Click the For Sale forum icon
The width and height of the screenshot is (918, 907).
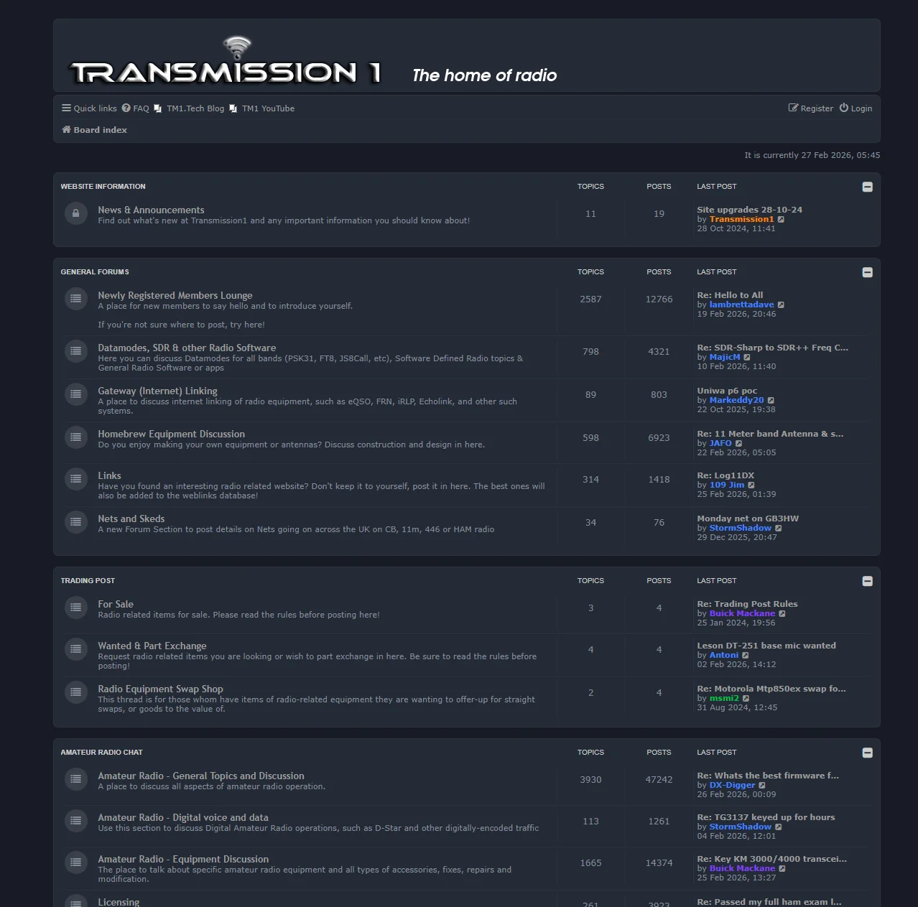point(76,608)
